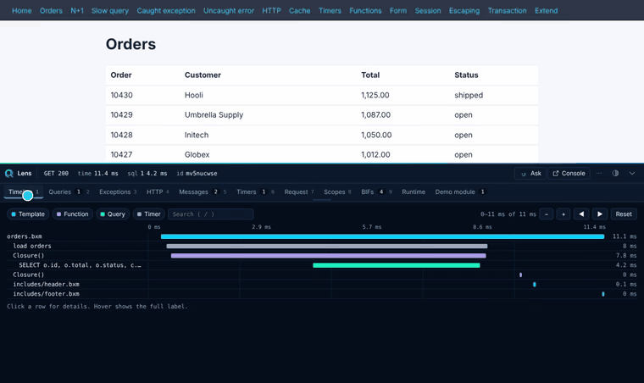Viewport: 644px width, 383px height.
Task: Toggle the Timer filter chip
Action: point(148,214)
